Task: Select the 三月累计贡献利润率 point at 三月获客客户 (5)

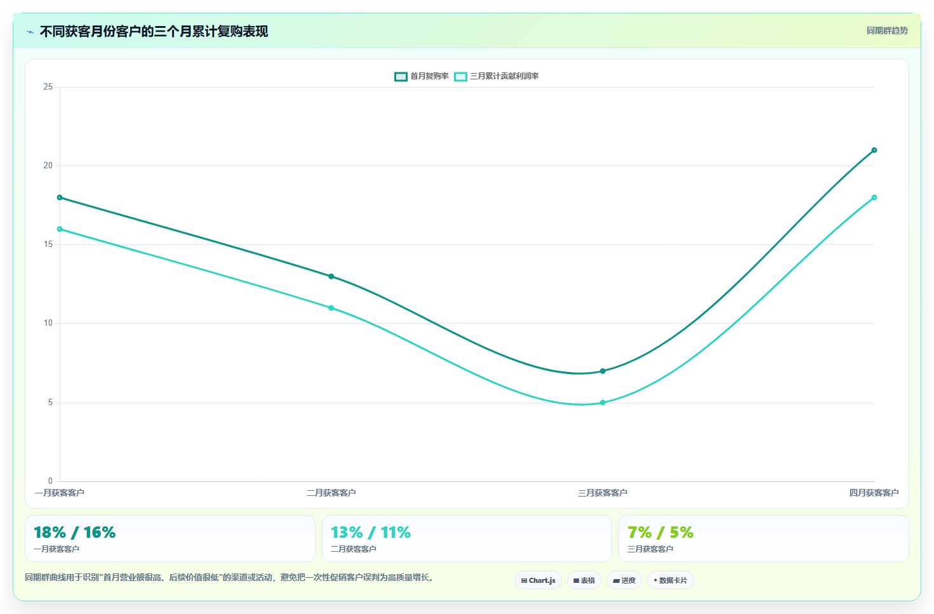Action: tap(603, 403)
